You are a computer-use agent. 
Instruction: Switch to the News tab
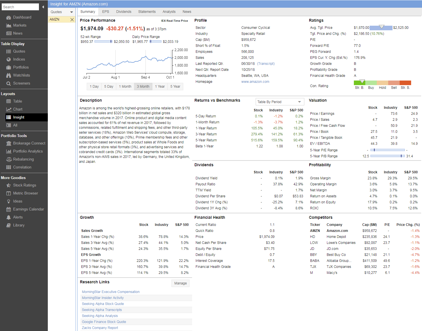187,12
